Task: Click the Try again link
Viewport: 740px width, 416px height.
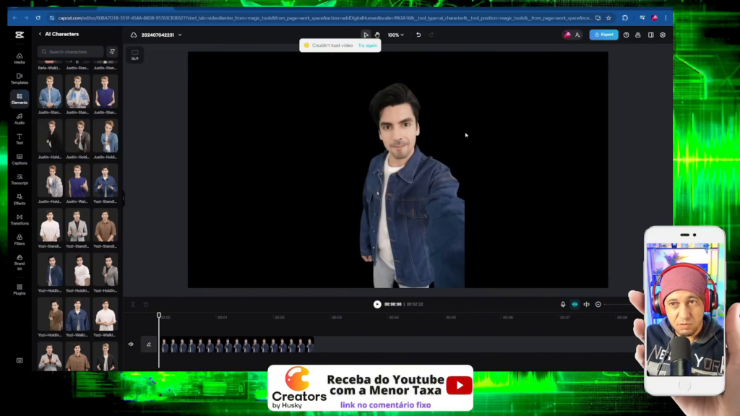Action: tap(367, 45)
